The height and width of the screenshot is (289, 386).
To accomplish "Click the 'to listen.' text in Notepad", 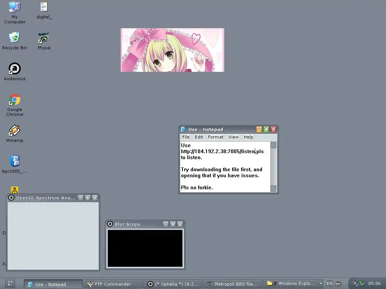I will click(x=191, y=158).
